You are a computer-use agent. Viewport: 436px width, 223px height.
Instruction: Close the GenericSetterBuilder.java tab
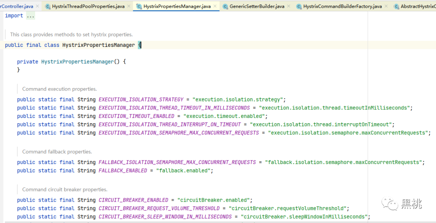289,6
